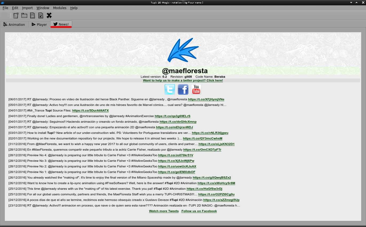Switch to the Player tab
This screenshot has height=227, width=366.
click(39, 24)
